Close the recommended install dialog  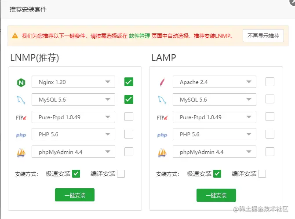[x=292, y=2]
